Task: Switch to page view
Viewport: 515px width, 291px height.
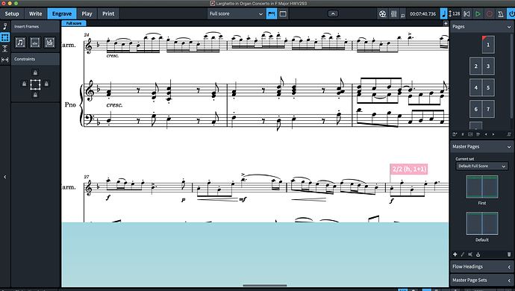Action: [x=283, y=13]
